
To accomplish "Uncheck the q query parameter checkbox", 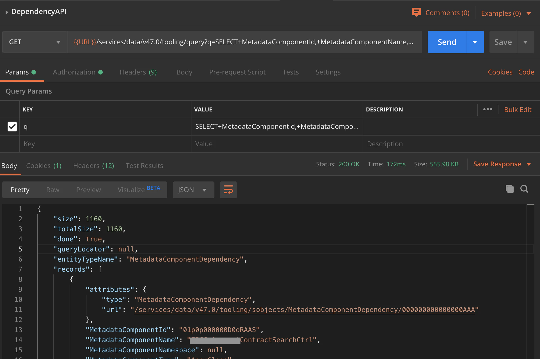I will [12, 127].
